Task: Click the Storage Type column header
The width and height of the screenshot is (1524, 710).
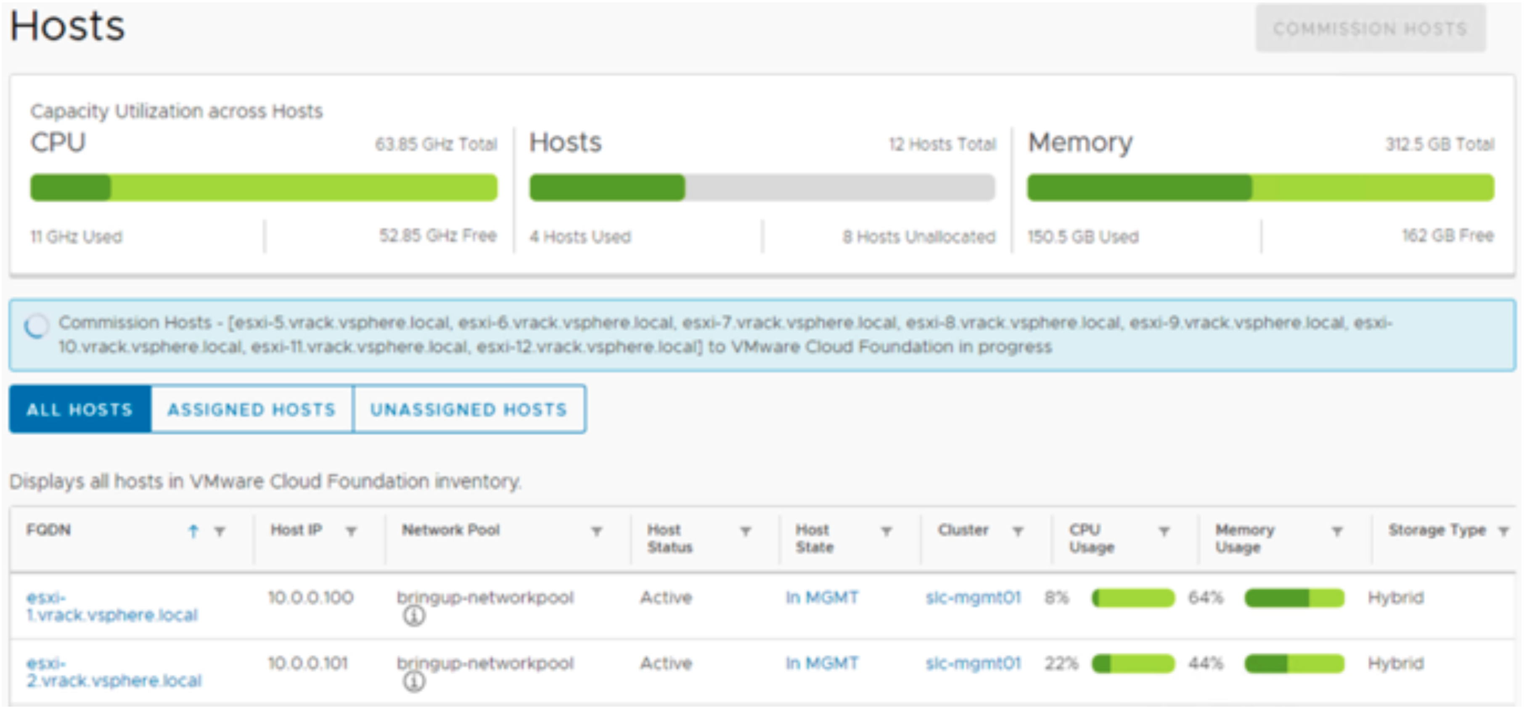Action: tap(1437, 530)
